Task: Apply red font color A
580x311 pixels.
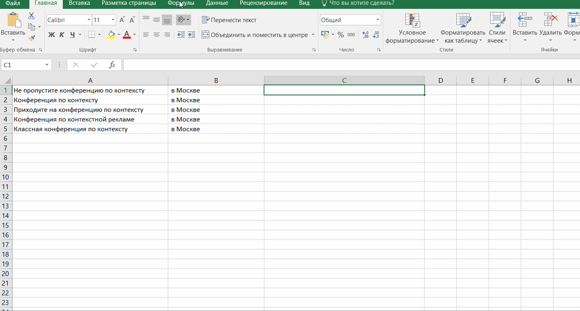Action: pyautogui.click(x=127, y=35)
